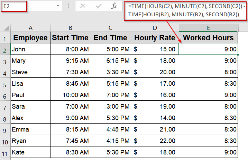This screenshot has width=248, height=160.
Task: Click John's end time 5:00 PM
Action: (110, 49)
